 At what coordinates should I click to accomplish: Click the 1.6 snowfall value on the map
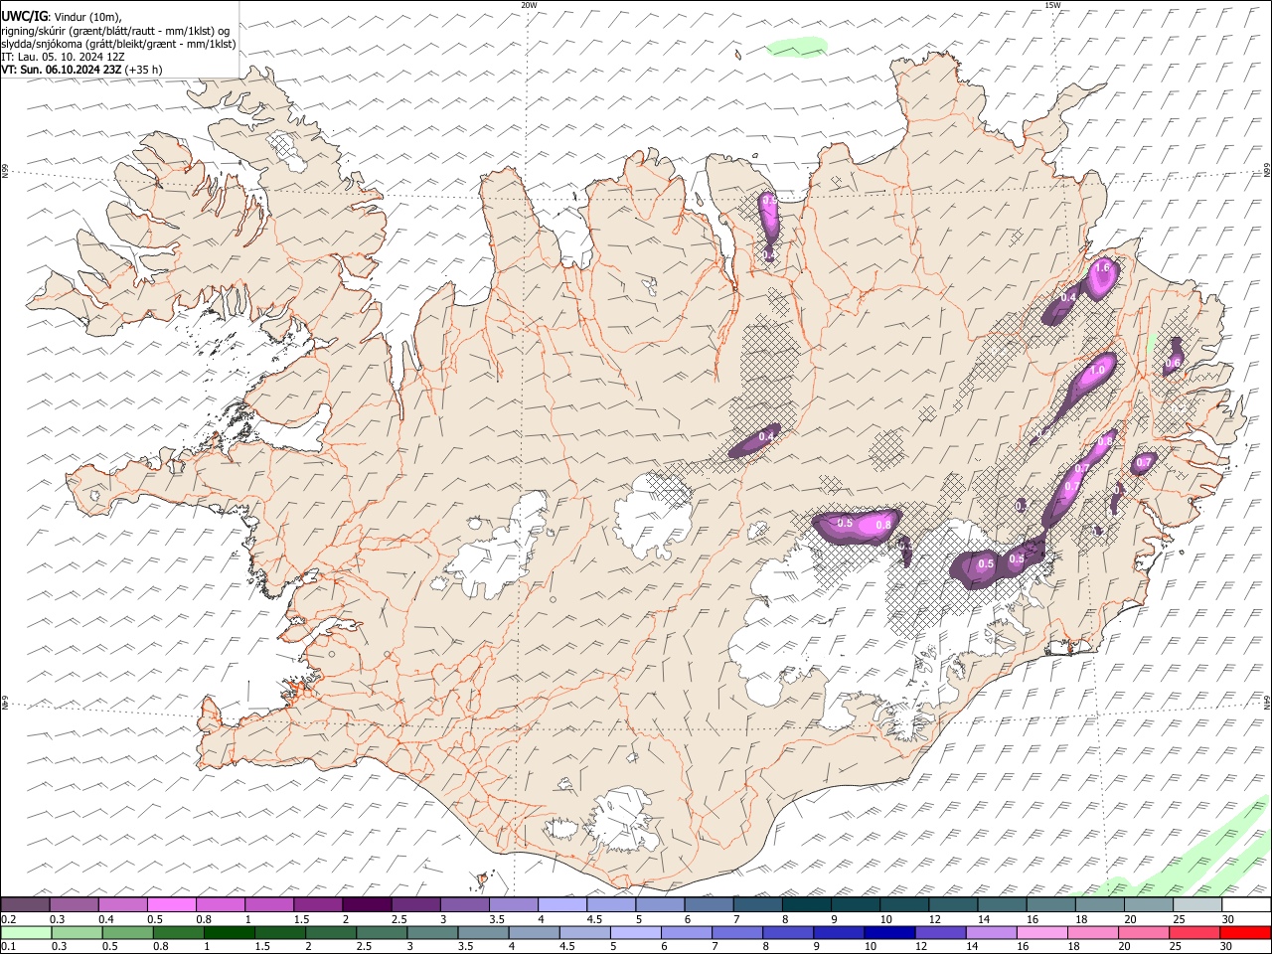pyautogui.click(x=1101, y=268)
